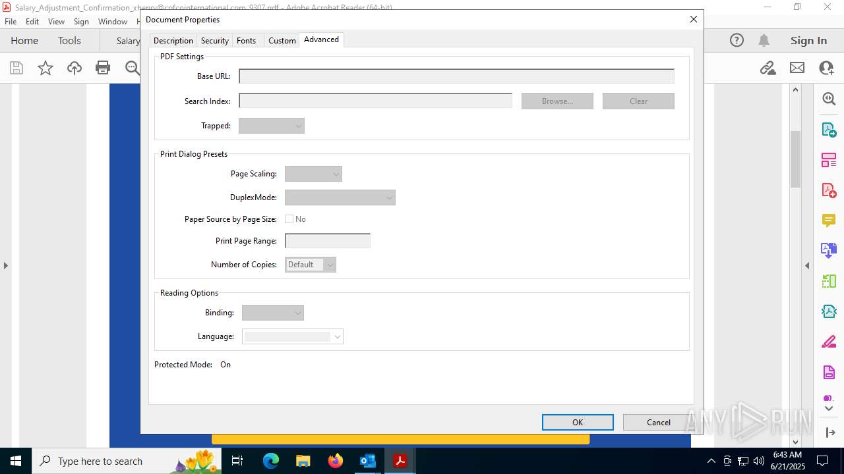Viewport: 844px width, 474px height.
Task: Click the document vertical scrollbar thumb
Action: coord(795,159)
